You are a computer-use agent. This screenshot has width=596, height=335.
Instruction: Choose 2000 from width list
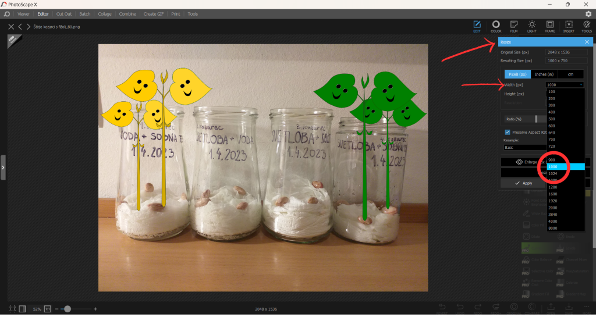(566, 208)
